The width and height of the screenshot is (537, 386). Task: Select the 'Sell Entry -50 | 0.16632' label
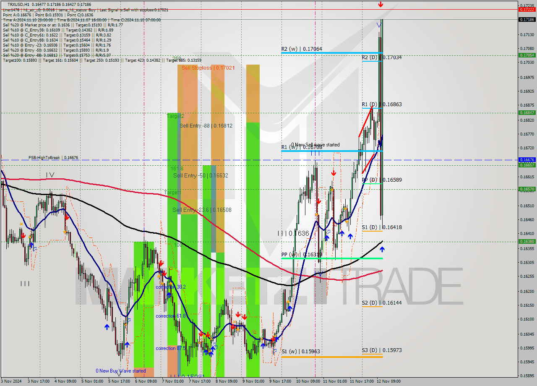pyautogui.click(x=201, y=175)
